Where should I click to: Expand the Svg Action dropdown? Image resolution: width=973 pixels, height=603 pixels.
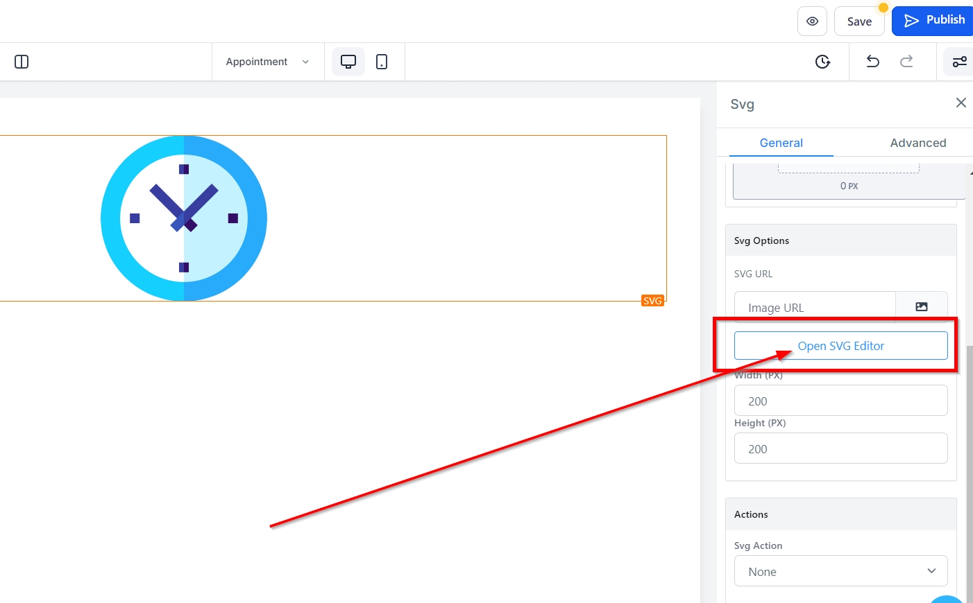pyautogui.click(x=840, y=571)
